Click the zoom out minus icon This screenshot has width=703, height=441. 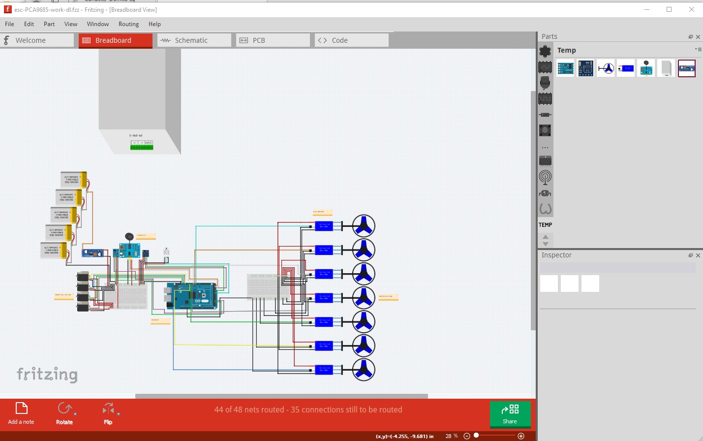point(467,436)
